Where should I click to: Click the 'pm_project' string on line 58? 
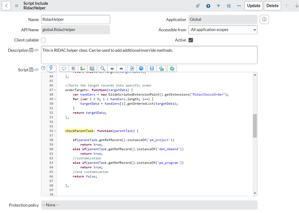pyautogui.click(x=159, y=140)
